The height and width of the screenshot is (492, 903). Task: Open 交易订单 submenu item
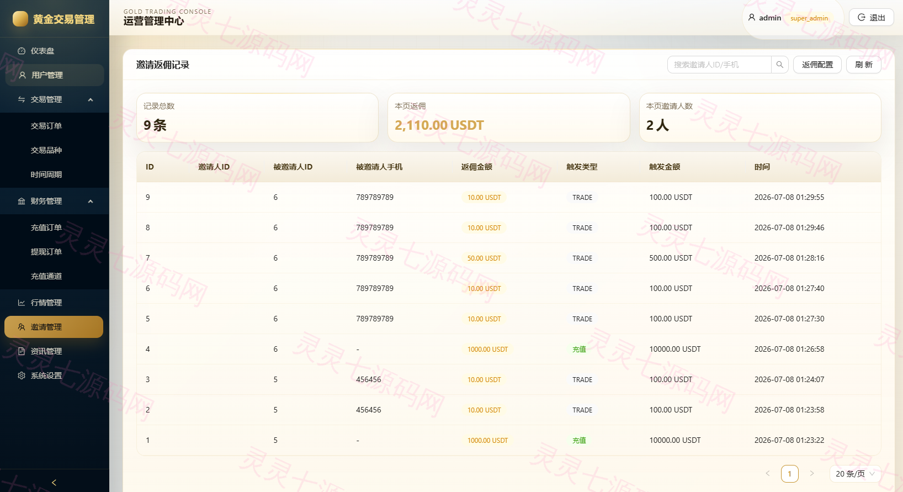coord(54,126)
